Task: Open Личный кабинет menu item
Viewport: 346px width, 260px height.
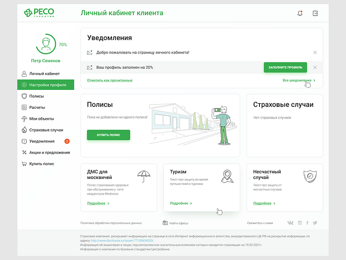Action: (46, 74)
